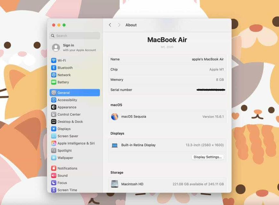Open Bluetooth settings from the sidebar
The width and height of the screenshot is (279, 205).
54,68
